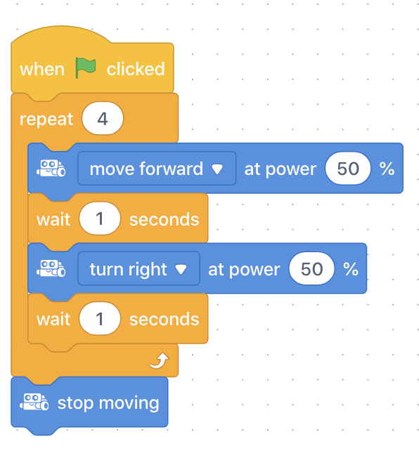Image resolution: width=419 pixels, height=451 pixels.
Task: Select the repeat count field showing 4
Action: [103, 118]
